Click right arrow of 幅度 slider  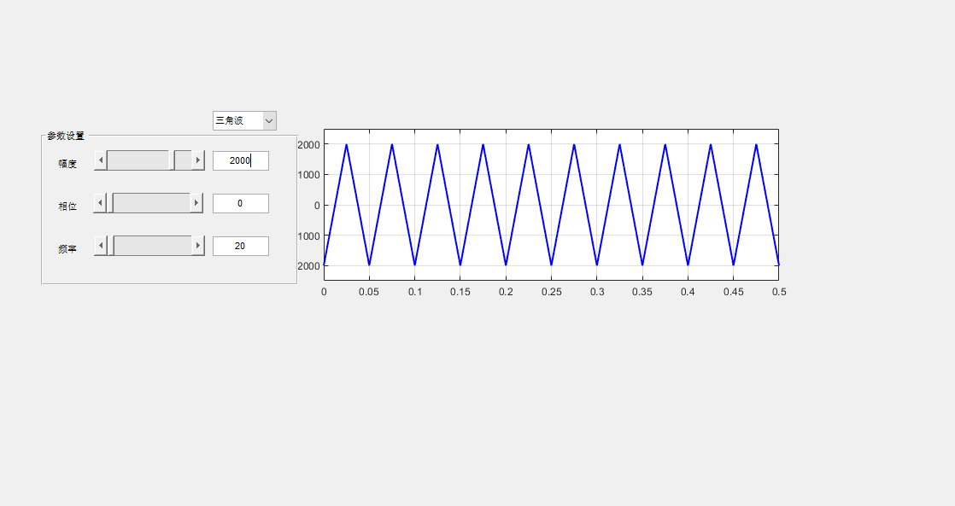tap(198, 160)
